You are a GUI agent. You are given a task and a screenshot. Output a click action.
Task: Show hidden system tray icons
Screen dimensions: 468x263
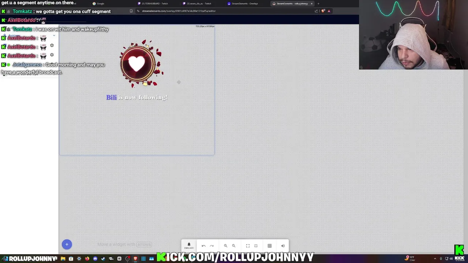click(435, 259)
